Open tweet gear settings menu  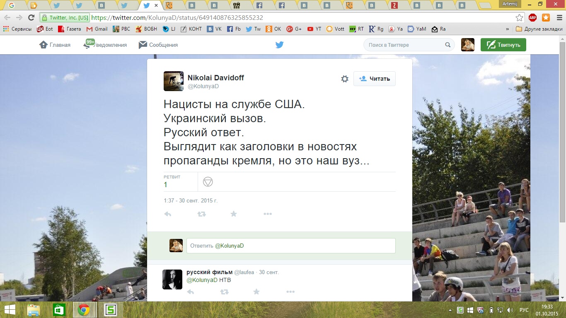tap(345, 79)
